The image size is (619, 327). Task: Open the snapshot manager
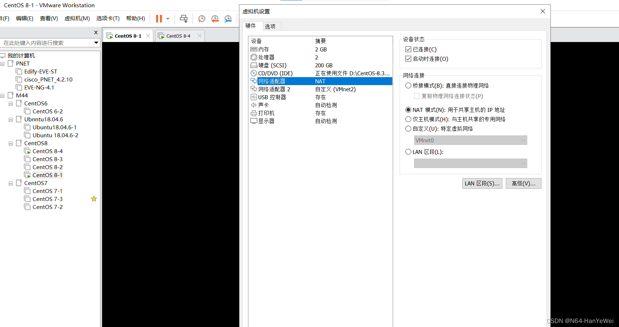click(x=228, y=18)
